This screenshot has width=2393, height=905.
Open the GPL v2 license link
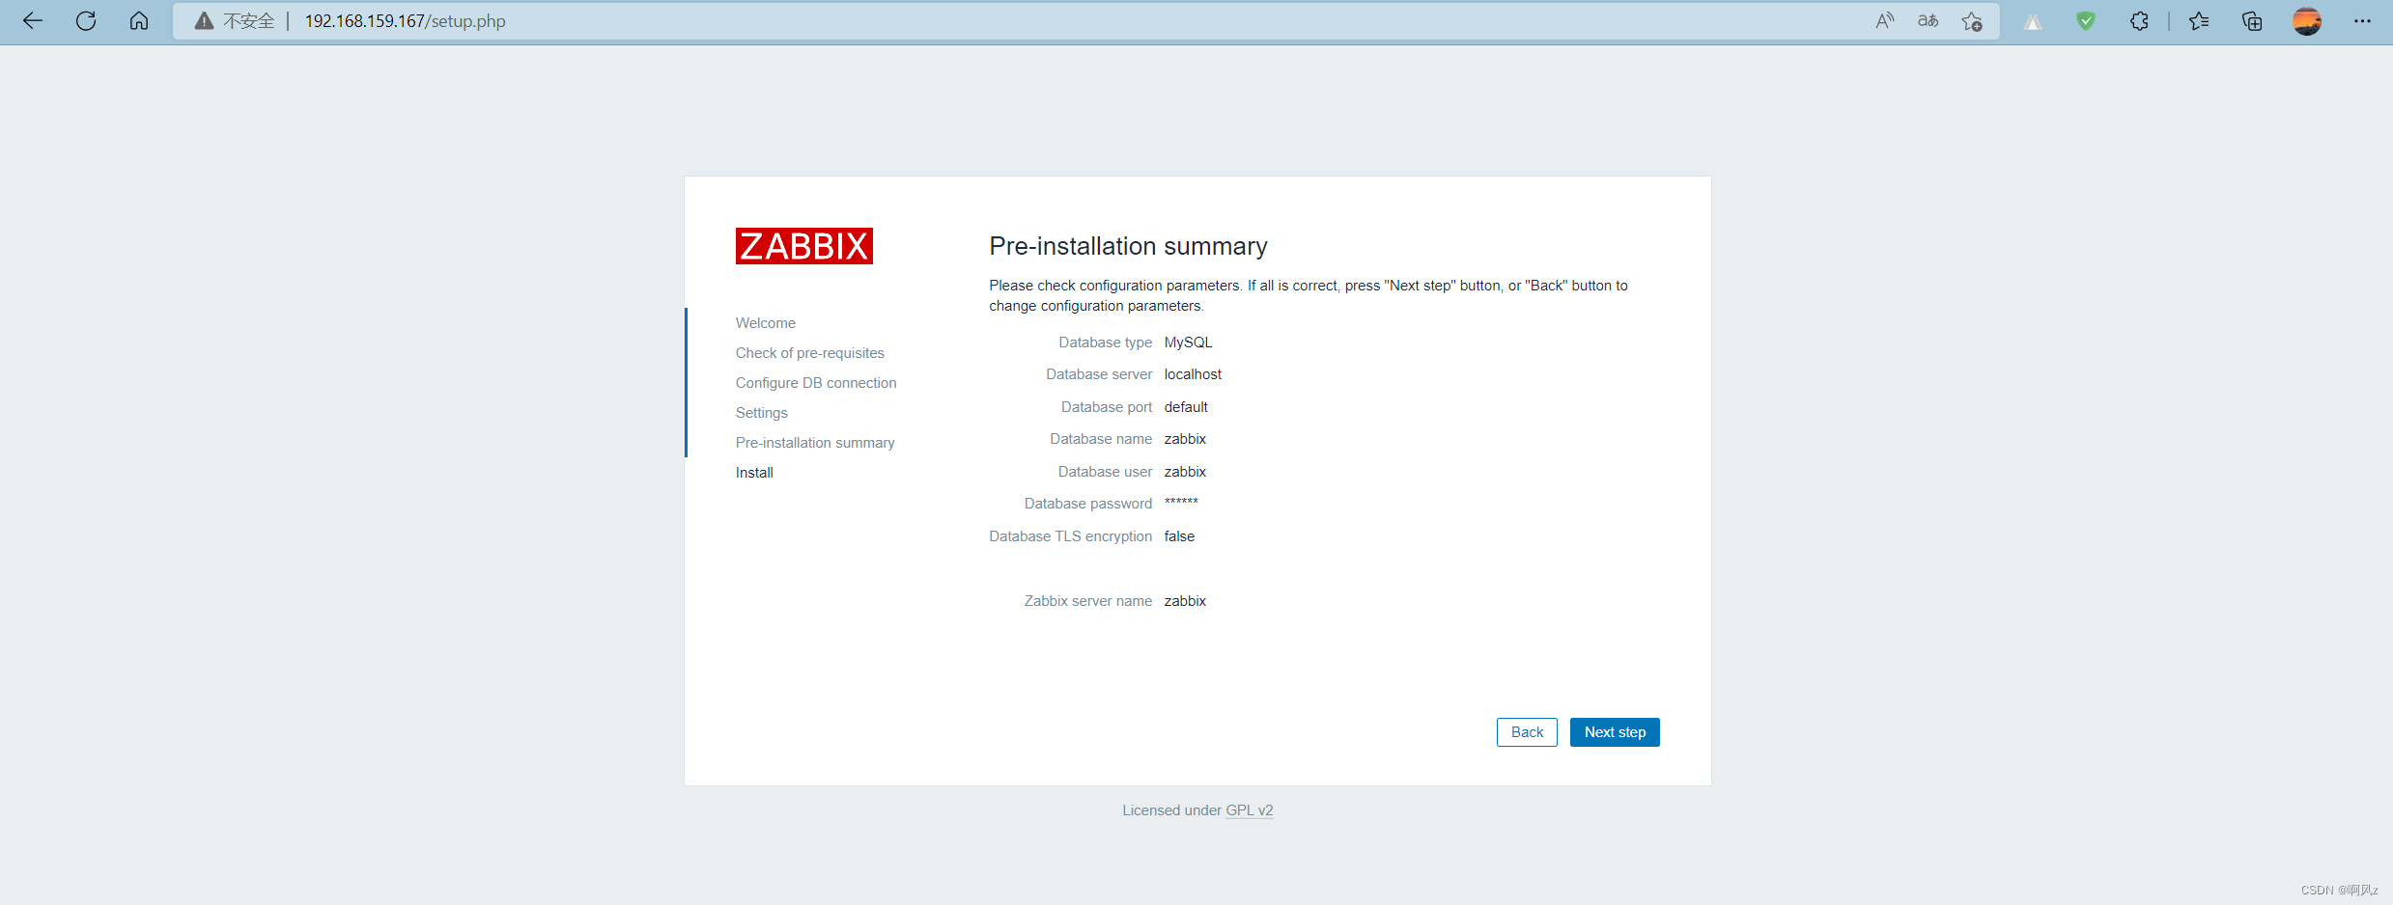click(1250, 810)
